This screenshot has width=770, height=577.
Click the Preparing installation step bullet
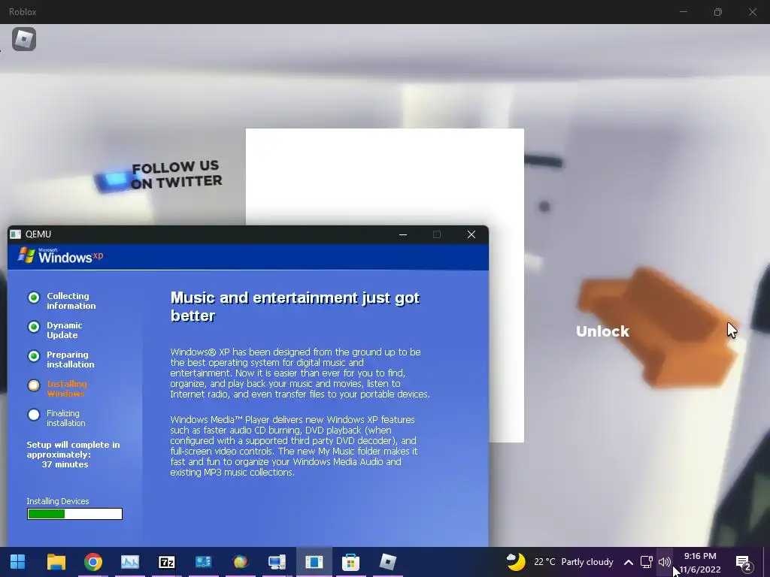point(34,356)
